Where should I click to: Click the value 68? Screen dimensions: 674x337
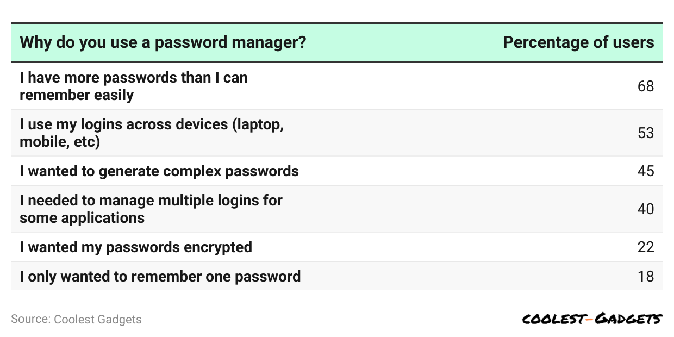646,86
